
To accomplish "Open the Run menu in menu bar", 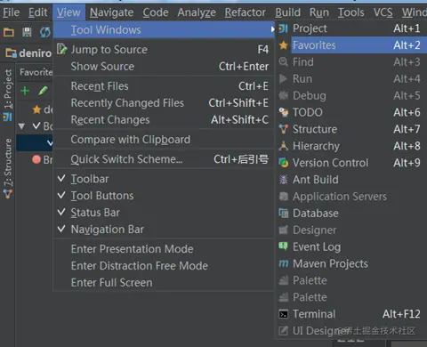I will [x=319, y=12].
